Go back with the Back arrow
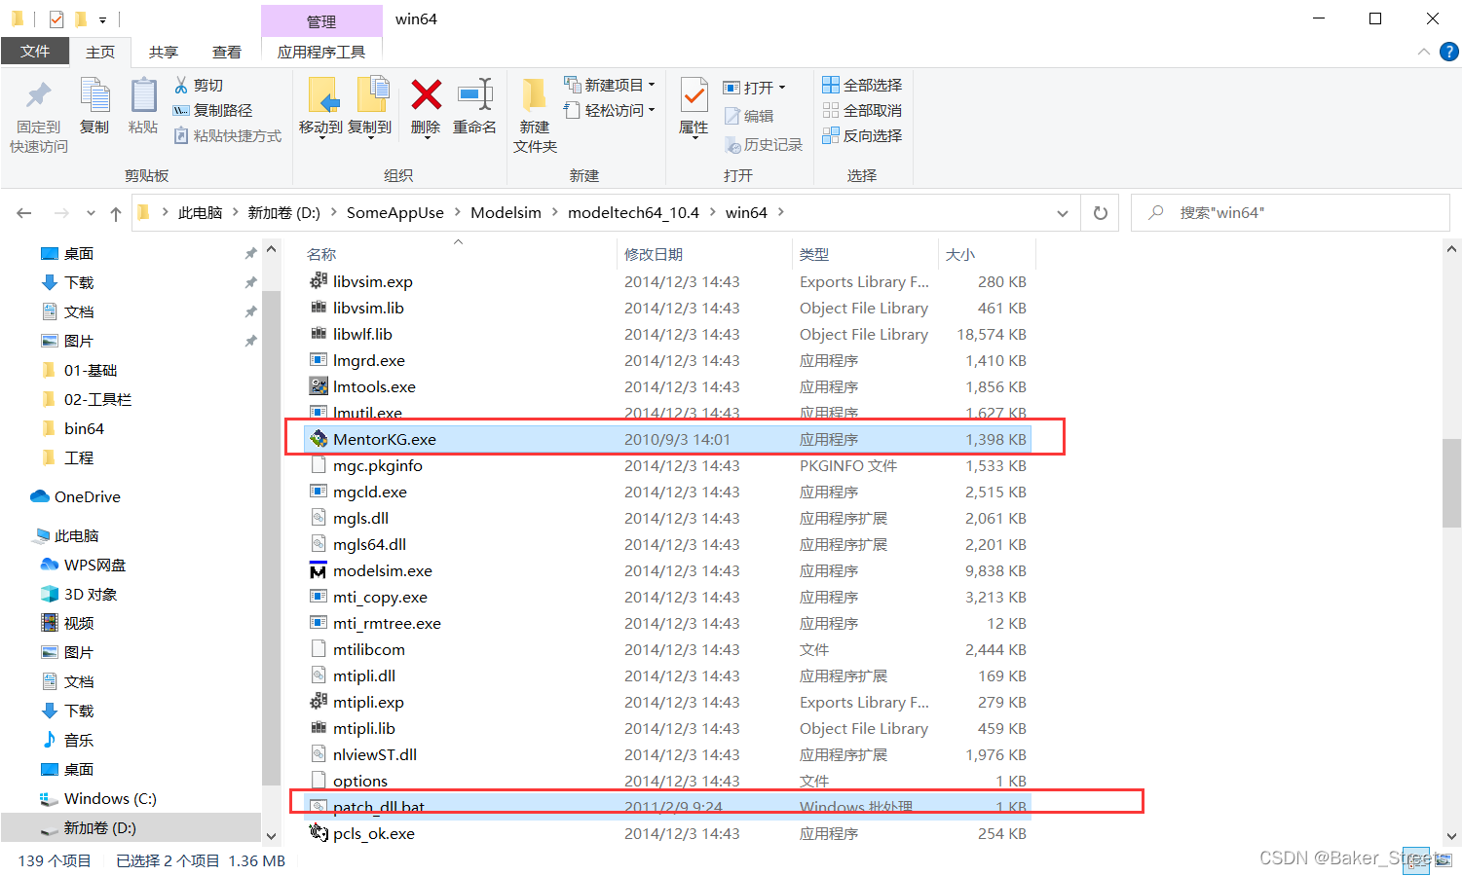1463x876 pixels. [24, 213]
